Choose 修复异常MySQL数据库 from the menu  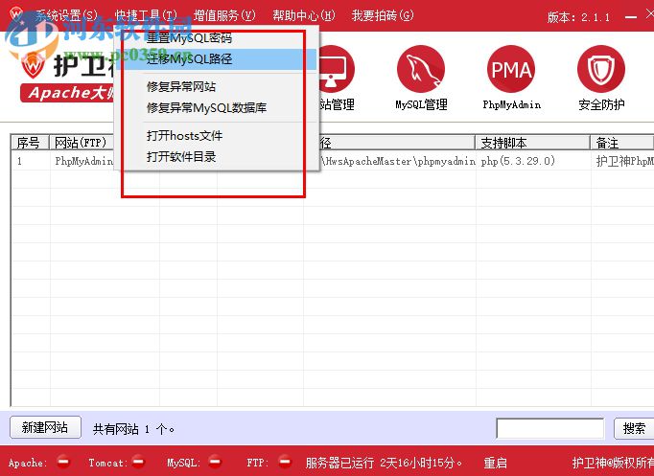pos(217,108)
